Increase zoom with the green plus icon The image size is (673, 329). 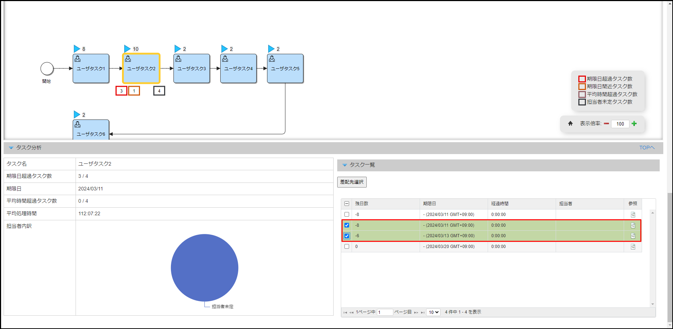click(634, 123)
